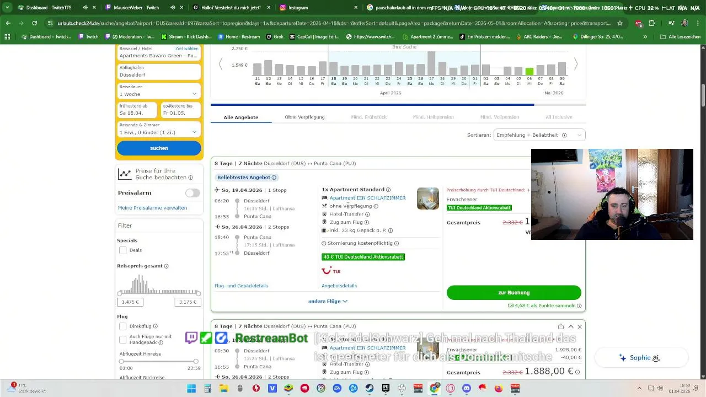Select the Mind. Halbpension tab
The width and height of the screenshot is (706, 397).
coord(433,117)
